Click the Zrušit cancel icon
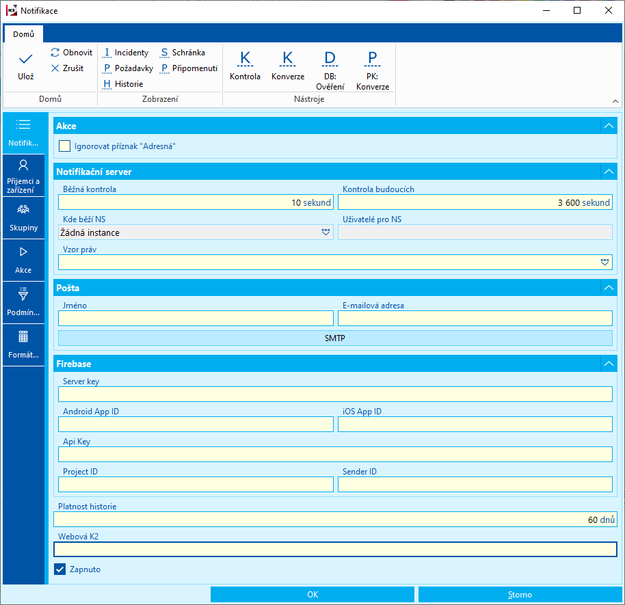 click(x=55, y=68)
